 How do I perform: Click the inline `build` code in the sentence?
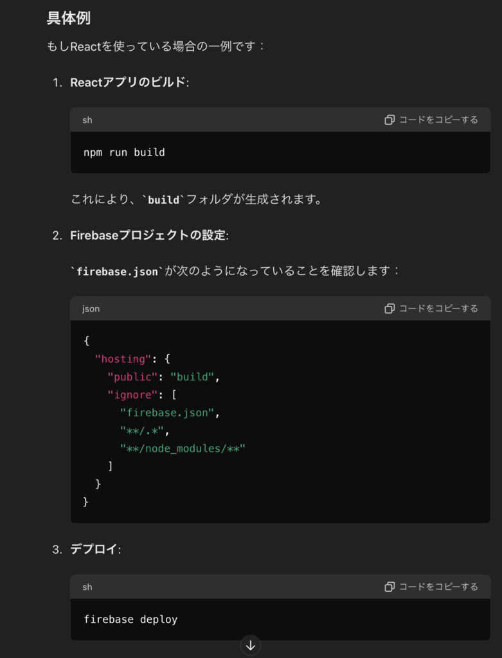click(163, 200)
